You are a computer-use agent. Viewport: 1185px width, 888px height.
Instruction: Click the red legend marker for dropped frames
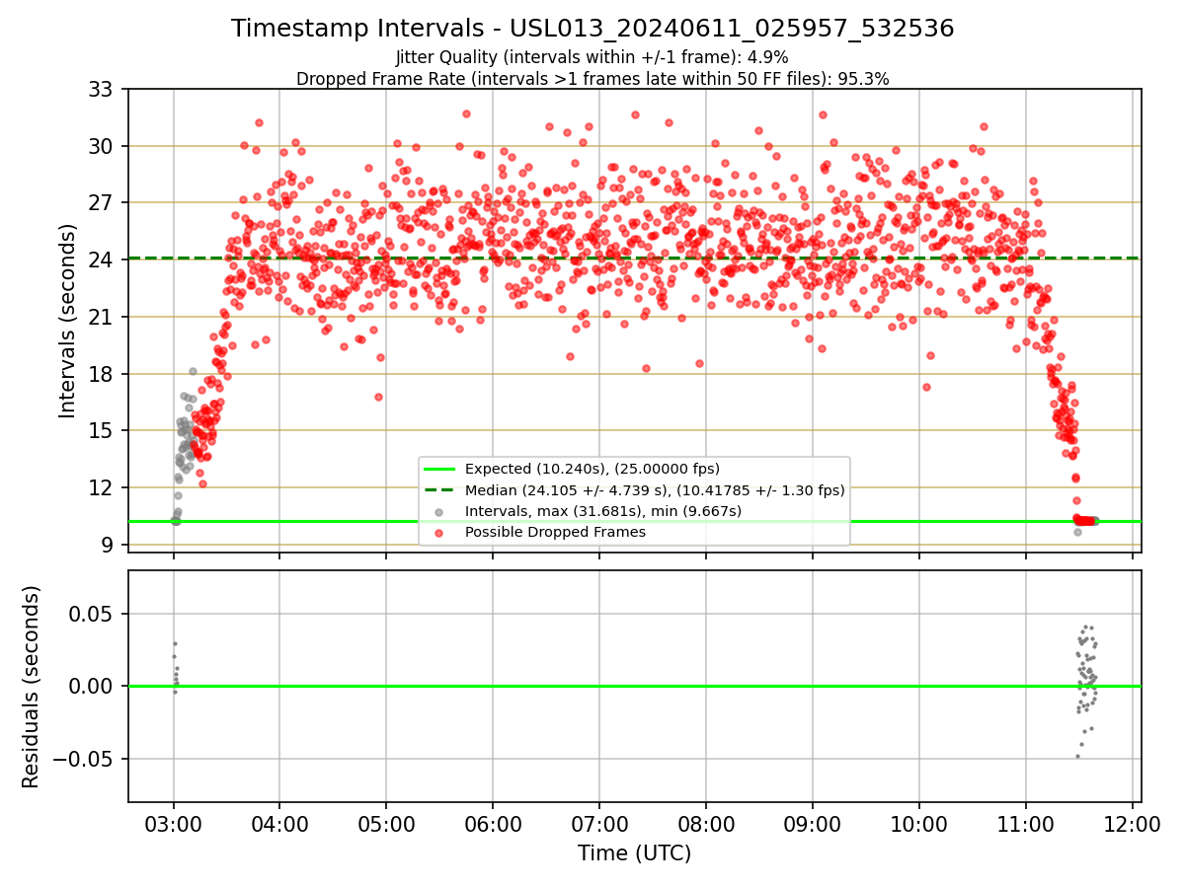438,533
